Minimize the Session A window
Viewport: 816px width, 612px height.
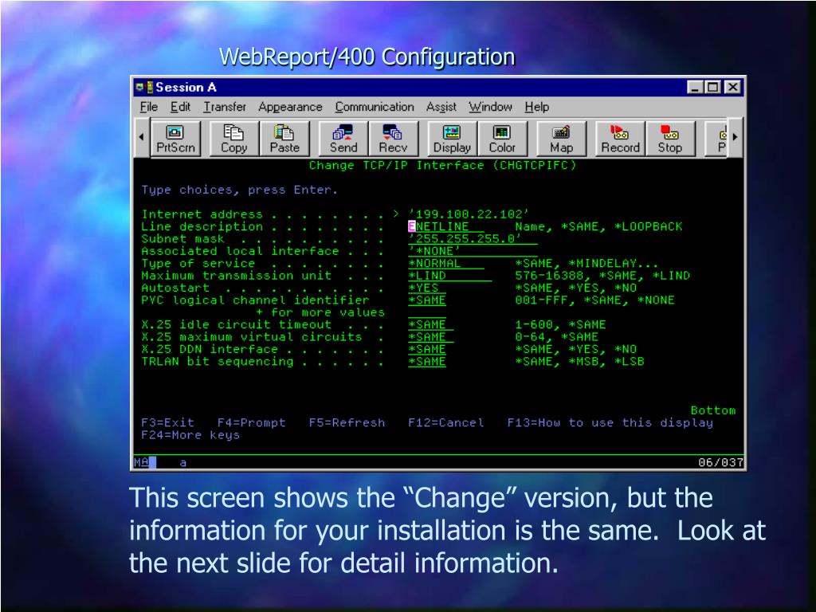click(695, 88)
